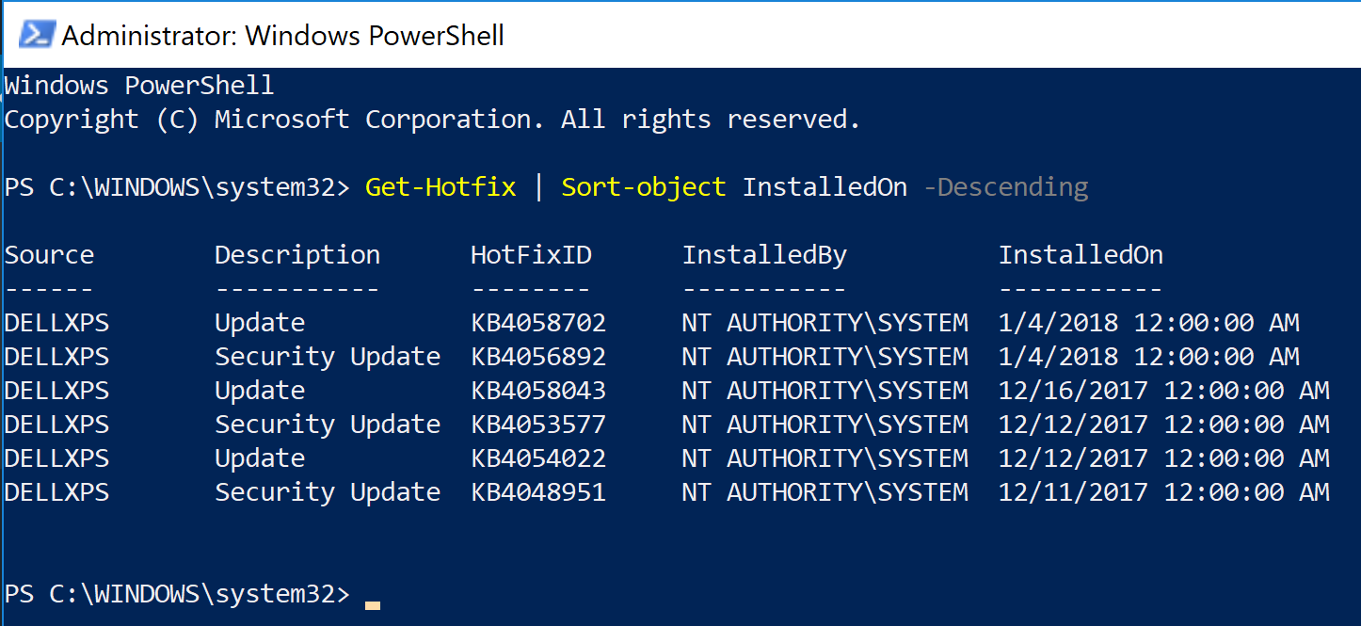The width and height of the screenshot is (1361, 626).
Task: Click the InstalledOn column header
Action: tap(1081, 255)
